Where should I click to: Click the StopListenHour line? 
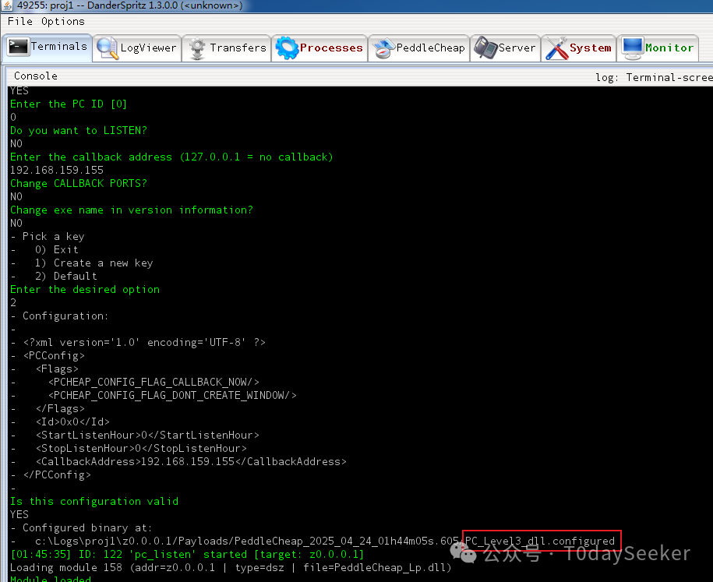coord(141,448)
